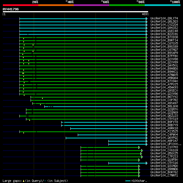Select the UniRef100_Q2XV88 label
The width and height of the screenshot is (183, 183).
tap(164, 59)
